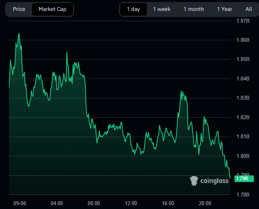The width and height of the screenshot is (259, 209).
Task: Switch to the Price tab
Action: click(x=19, y=9)
